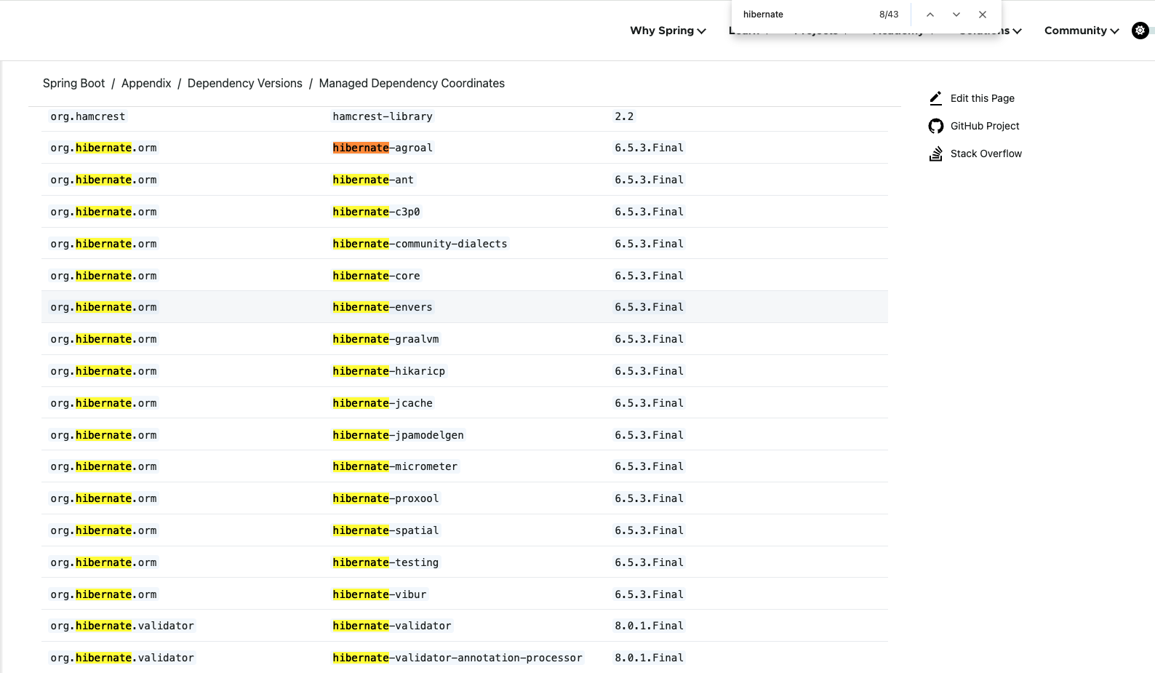Select the org.hamcrest group cell
This screenshot has height=673, width=1155.
click(x=88, y=116)
